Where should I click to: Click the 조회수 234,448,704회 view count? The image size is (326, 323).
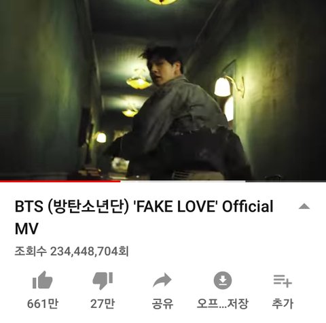tap(71, 251)
